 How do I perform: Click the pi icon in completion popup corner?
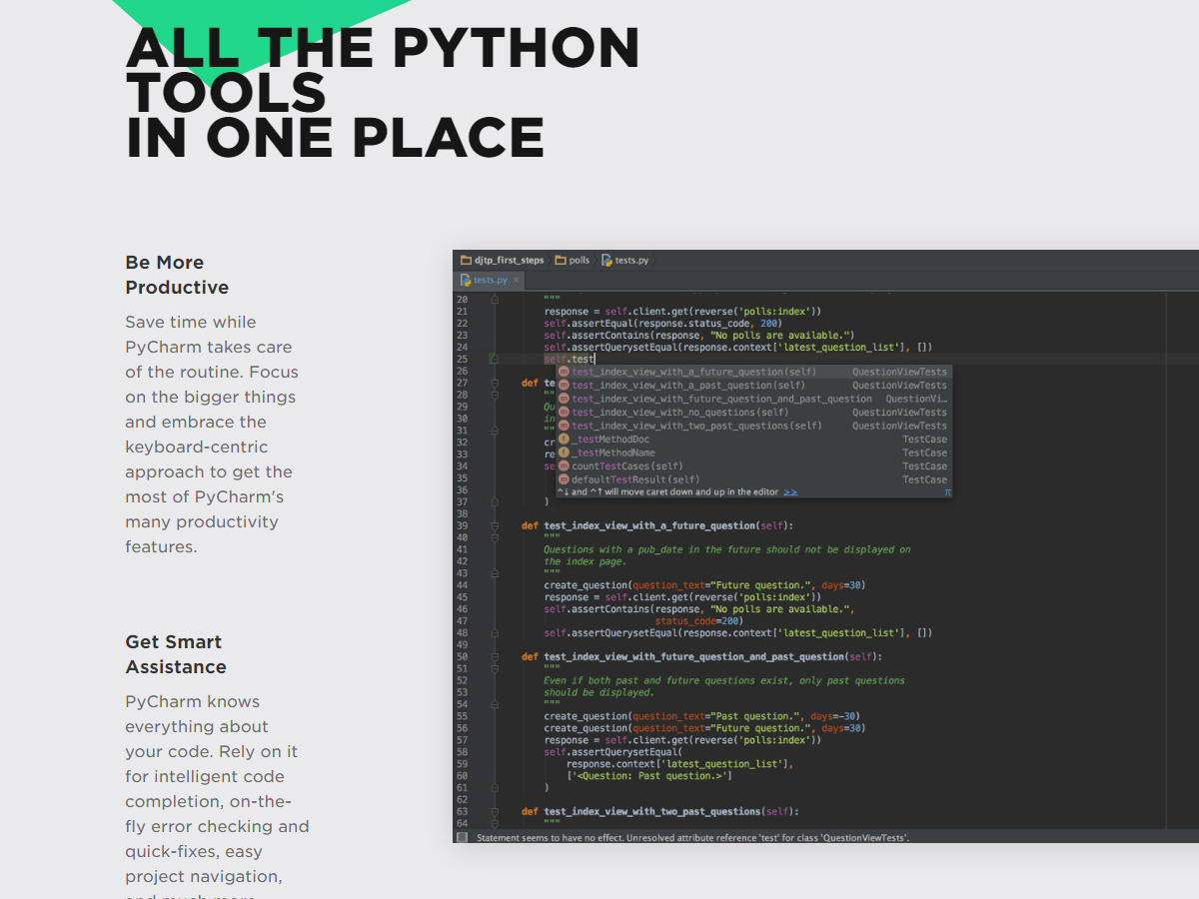click(946, 492)
